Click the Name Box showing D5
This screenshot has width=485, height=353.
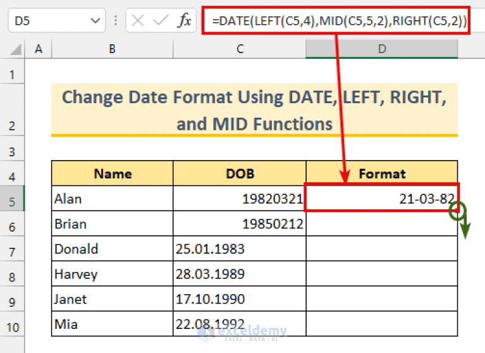point(57,21)
